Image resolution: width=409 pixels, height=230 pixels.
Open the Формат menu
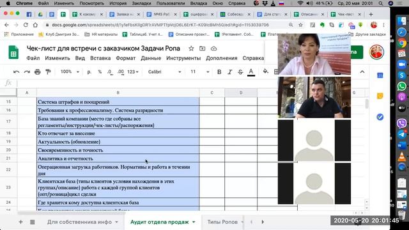click(x=126, y=58)
